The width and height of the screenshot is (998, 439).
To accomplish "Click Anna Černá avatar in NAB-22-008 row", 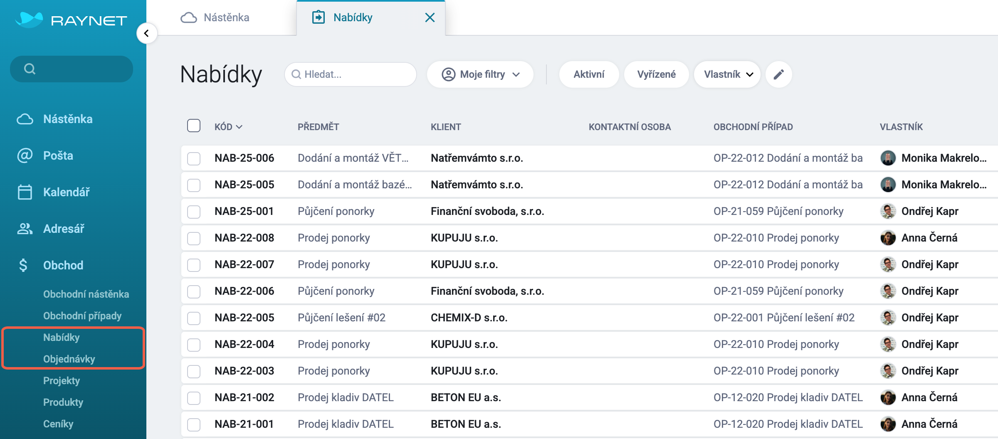I will (888, 238).
